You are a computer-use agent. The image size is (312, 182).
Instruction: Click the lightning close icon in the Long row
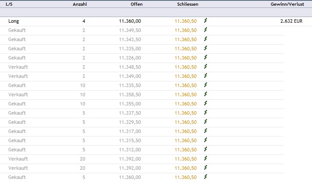pyautogui.click(x=205, y=21)
